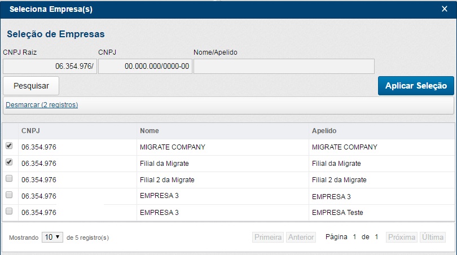This screenshot has width=457, height=255.
Task: Uncheck the MIGRATE COMPANY row checkbox
Action: (x=9, y=146)
